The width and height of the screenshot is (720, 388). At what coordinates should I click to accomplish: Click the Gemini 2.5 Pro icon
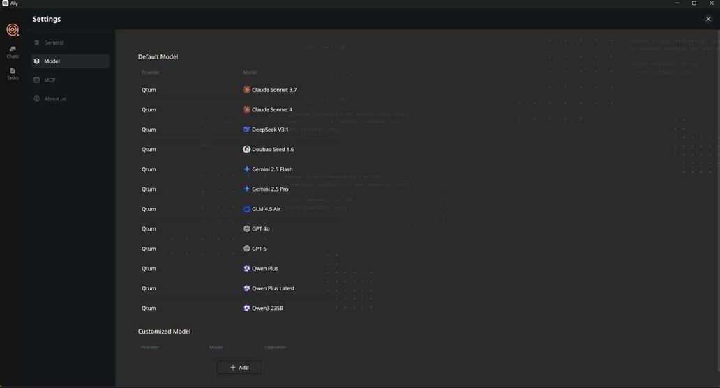click(246, 189)
